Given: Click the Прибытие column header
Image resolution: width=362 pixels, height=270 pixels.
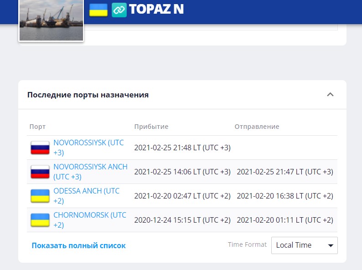Looking at the screenshot, I should (151, 127).
